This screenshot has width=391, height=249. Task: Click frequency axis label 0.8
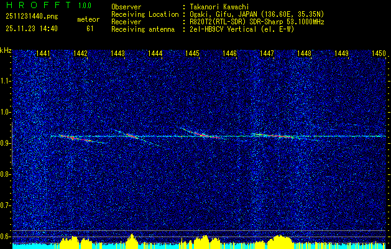click(x=5, y=174)
